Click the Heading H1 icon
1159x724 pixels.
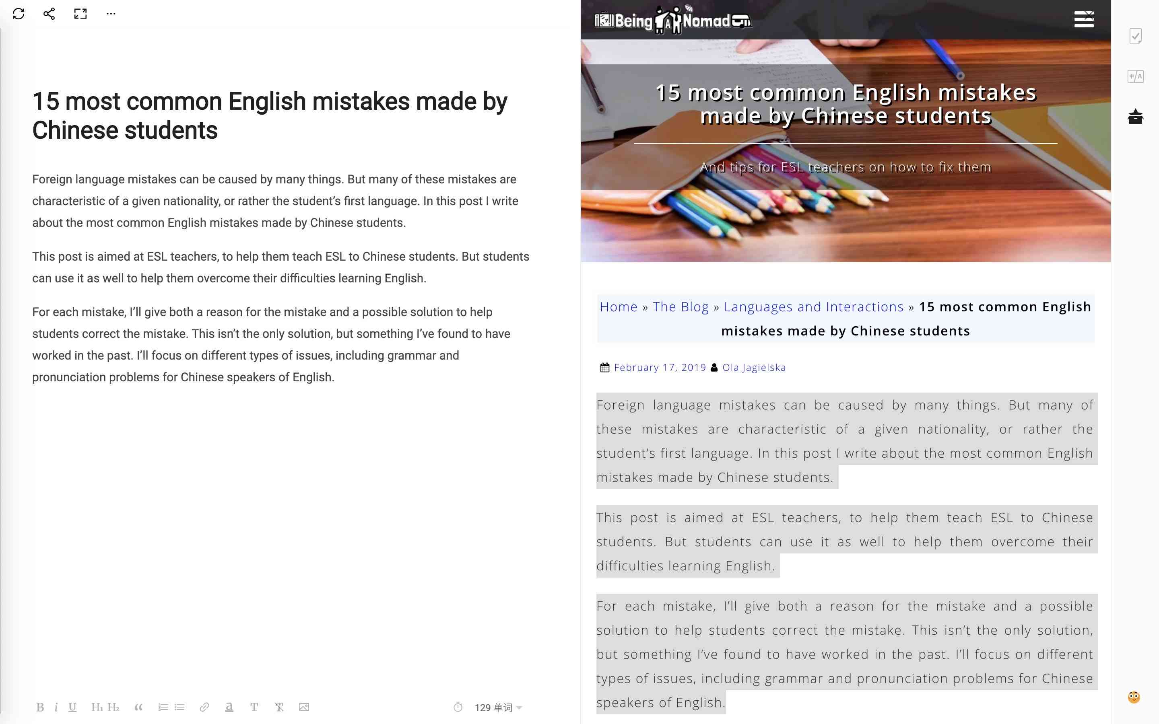[x=97, y=708]
